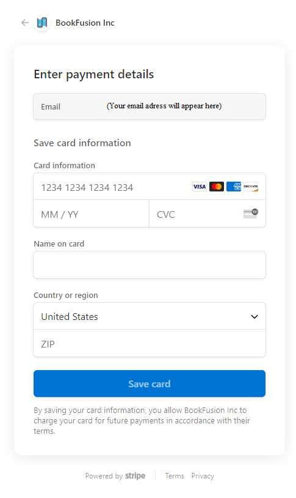
Task: Click the American Express icon
Action: (x=234, y=187)
